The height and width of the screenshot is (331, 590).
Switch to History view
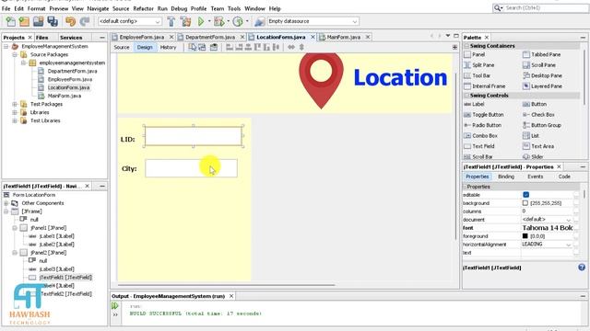tap(168, 47)
